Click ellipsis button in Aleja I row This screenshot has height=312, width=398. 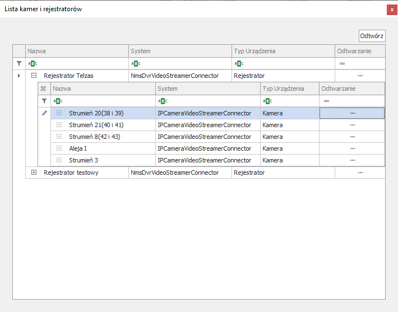click(352, 148)
